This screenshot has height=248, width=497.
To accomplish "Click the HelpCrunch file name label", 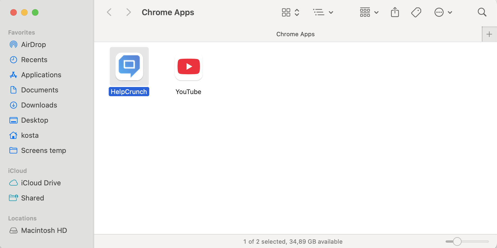I will (129, 92).
